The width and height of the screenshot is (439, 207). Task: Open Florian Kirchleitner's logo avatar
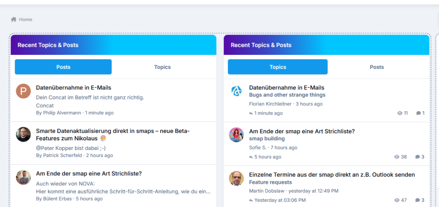coord(237,91)
